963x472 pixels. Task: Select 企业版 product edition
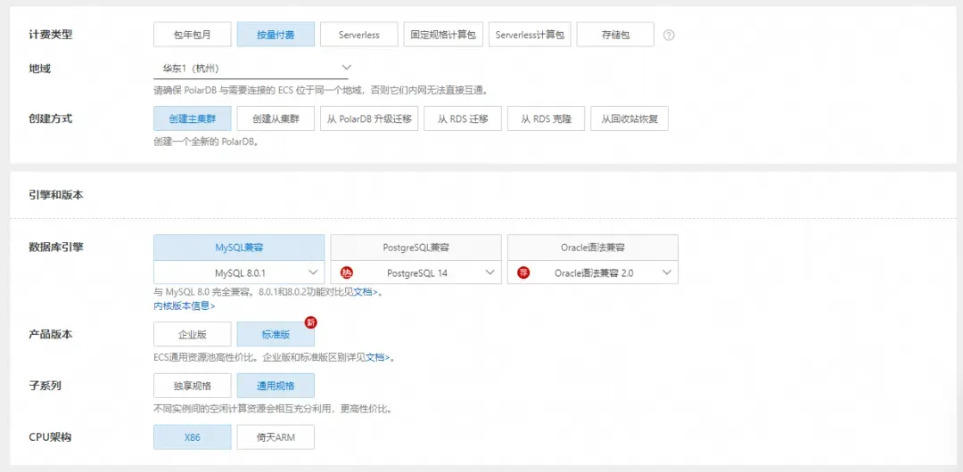(193, 335)
